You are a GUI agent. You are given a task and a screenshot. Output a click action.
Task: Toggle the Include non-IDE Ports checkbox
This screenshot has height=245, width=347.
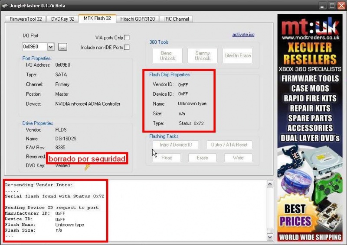coord(127,47)
